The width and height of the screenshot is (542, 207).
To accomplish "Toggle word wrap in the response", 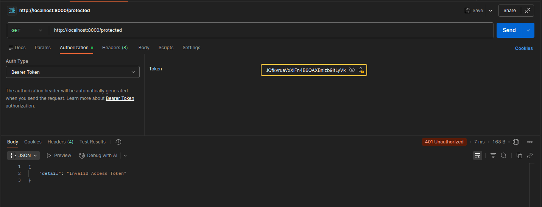I will tap(478, 156).
